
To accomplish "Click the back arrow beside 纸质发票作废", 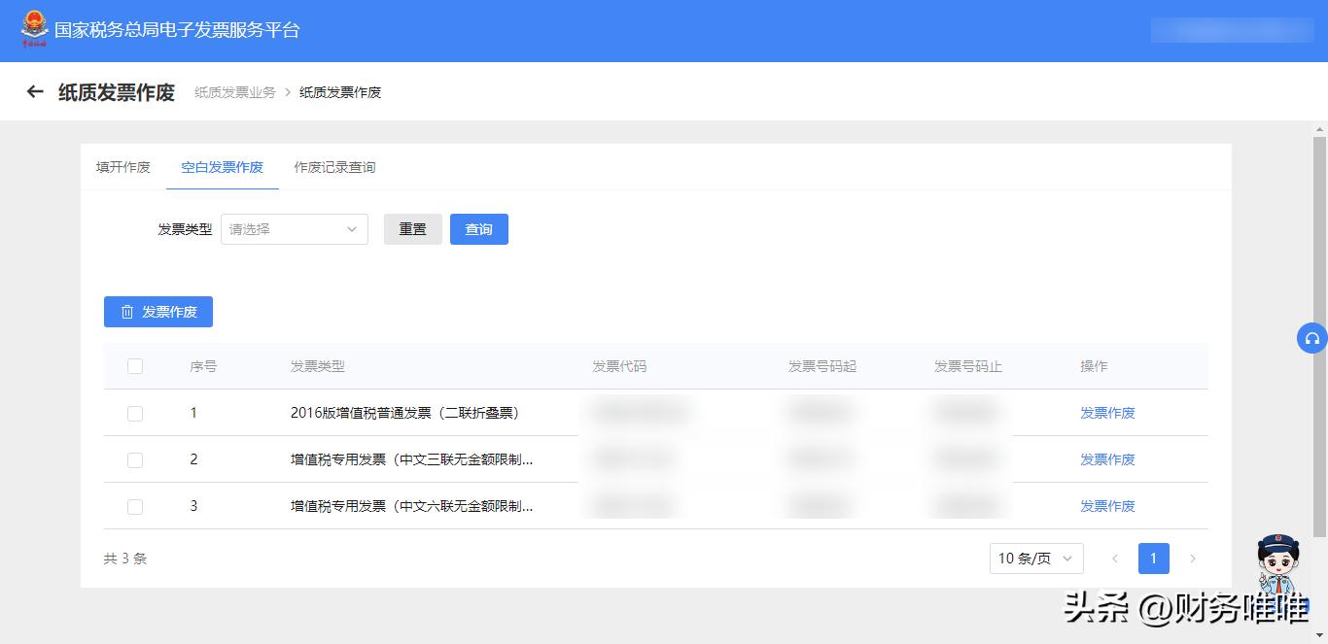I will pos(35,91).
